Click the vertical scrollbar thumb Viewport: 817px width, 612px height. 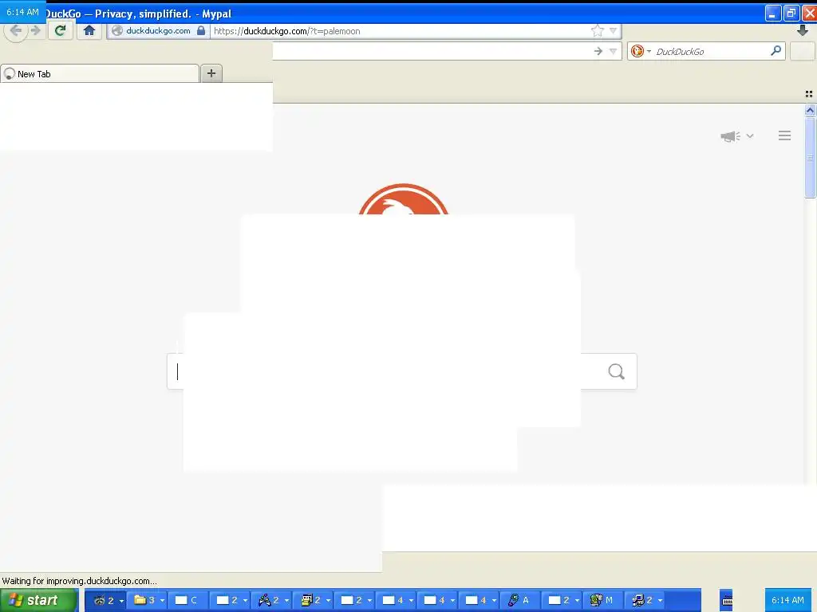click(x=810, y=158)
